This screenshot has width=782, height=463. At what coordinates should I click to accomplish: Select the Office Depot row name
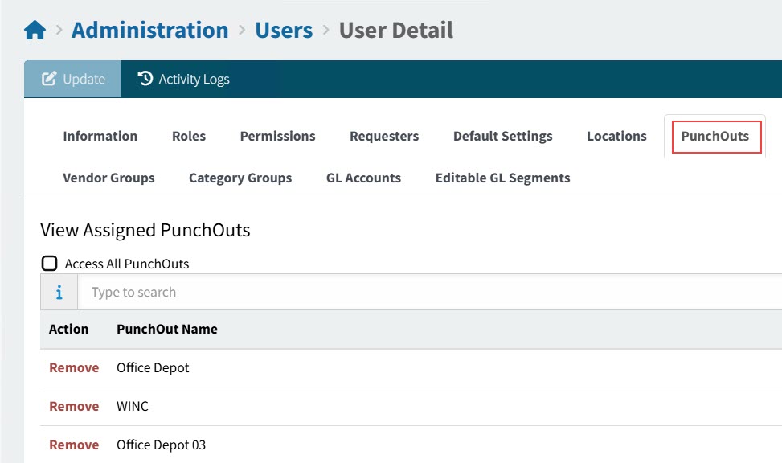tap(153, 367)
